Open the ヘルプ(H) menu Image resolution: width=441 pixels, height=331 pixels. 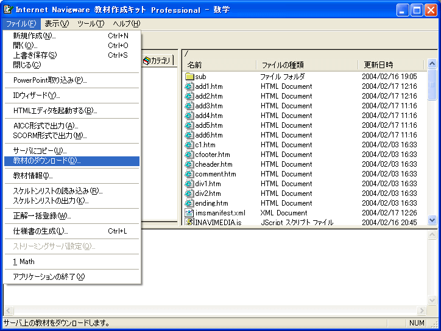pyautogui.click(x=126, y=24)
